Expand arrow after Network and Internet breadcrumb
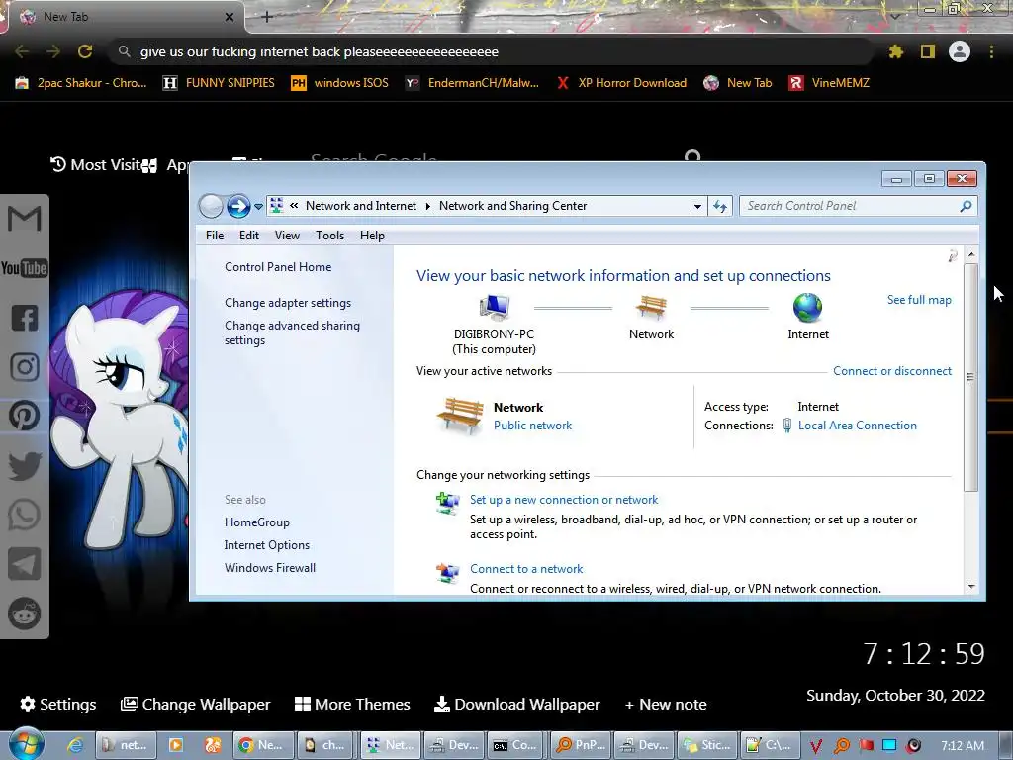 427,206
